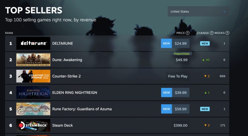Open the United States country dropdown
Image resolution: width=248 pixels, height=136 pixels.
pyautogui.click(x=198, y=12)
